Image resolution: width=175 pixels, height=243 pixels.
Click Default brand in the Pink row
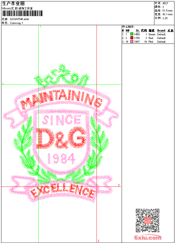[x=161, y=42]
